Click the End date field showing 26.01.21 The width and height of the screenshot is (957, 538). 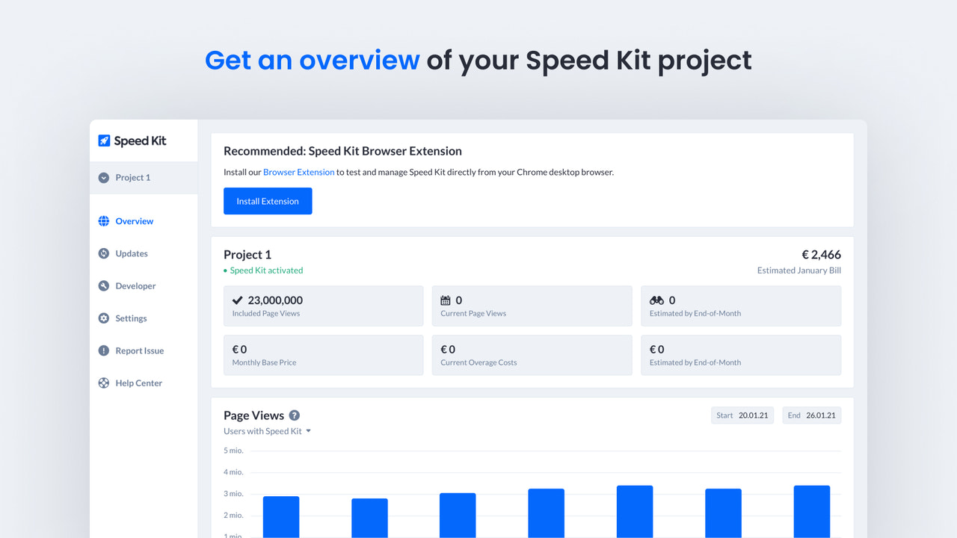coord(811,415)
